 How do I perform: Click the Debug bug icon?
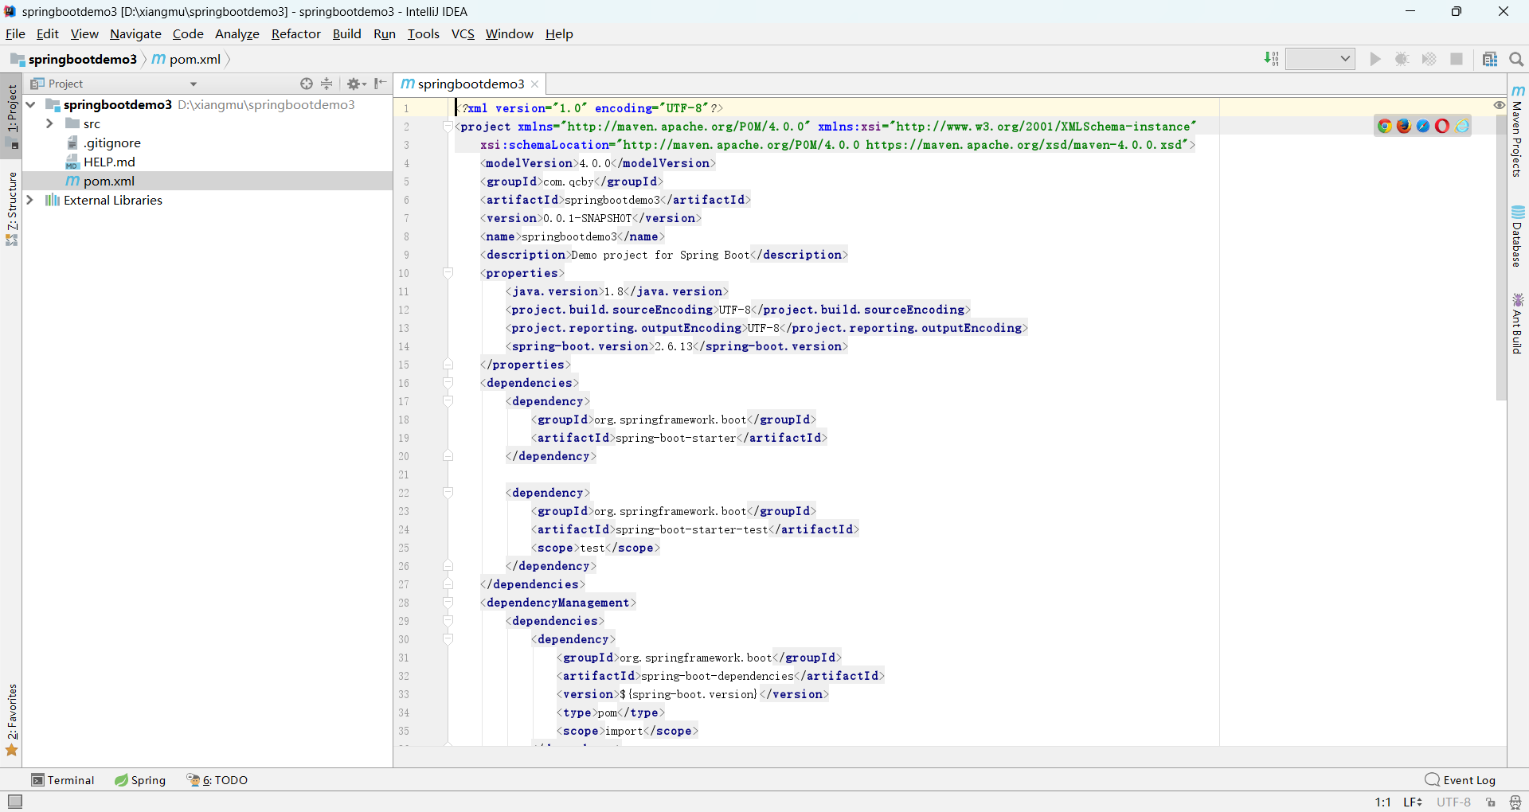tap(1402, 59)
